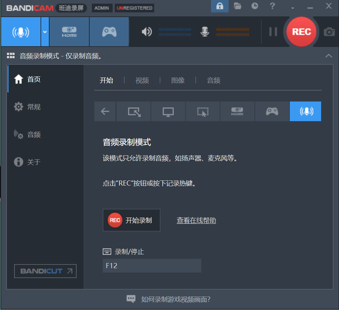339x310 pixels.
Task: Click the pause recording button
Action: (x=273, y=32)
